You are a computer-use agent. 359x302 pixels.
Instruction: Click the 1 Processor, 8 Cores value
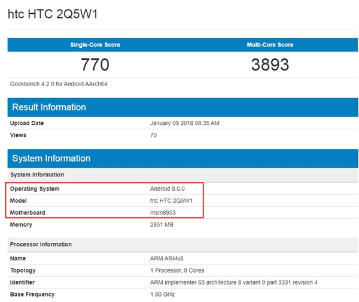177,270
